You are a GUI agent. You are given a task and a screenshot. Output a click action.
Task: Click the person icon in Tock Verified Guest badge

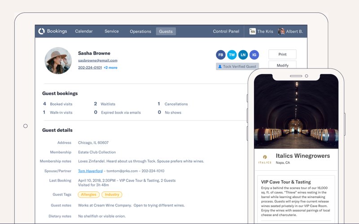point(220,66)
